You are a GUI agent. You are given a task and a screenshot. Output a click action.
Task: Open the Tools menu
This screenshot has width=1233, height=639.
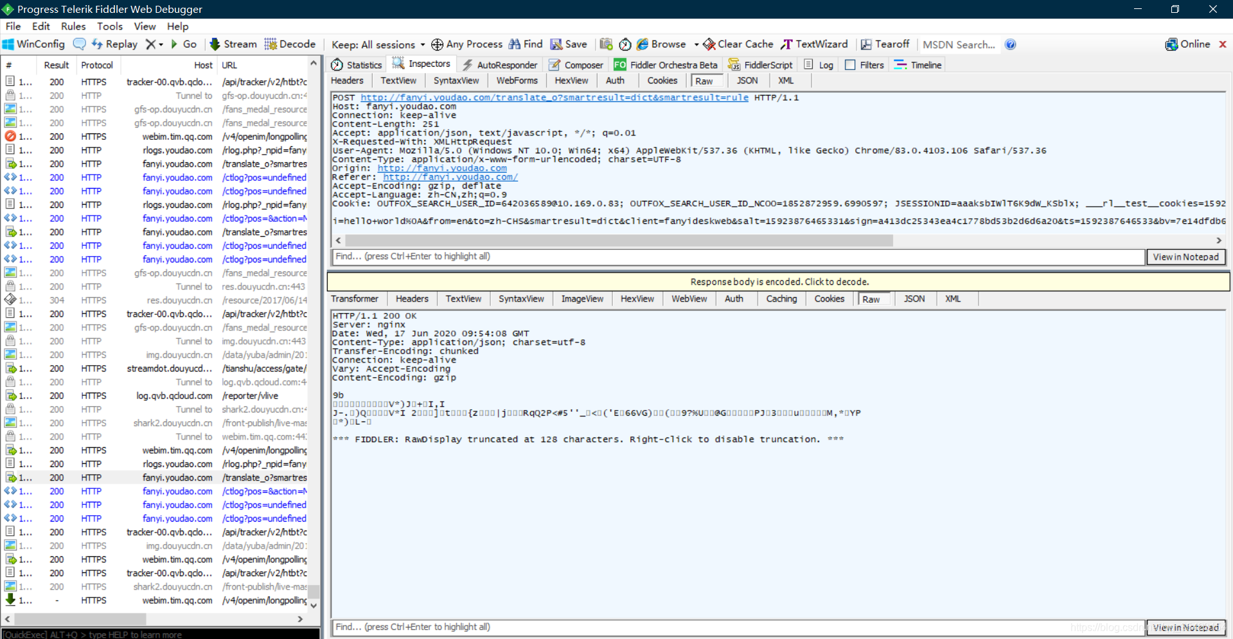tap(110, 26)
